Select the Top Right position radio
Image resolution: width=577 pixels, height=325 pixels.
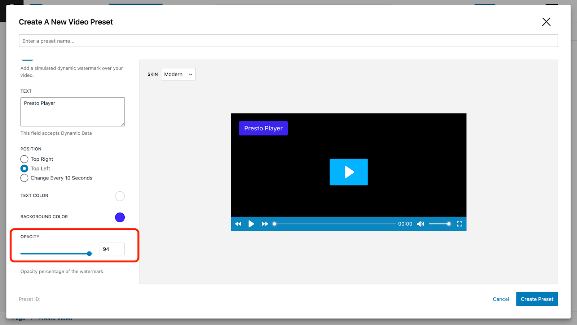click(25, 159)
